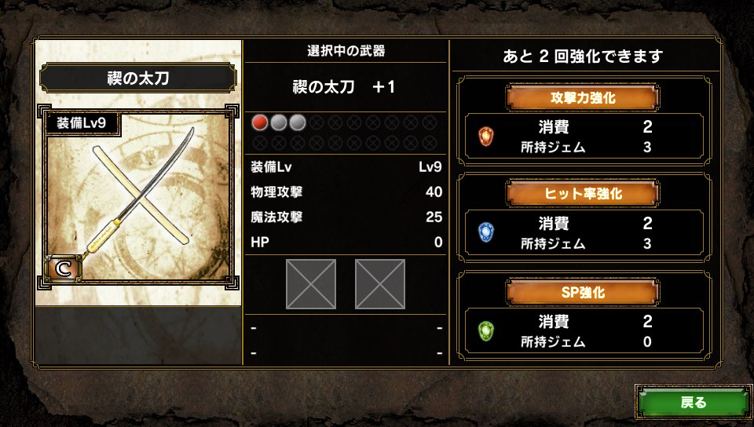Click the 魔法攻撃 stat row
Image resolution: width=754 pixels, height=427 pixels.
pyautogui.click(x=346, y=217)
